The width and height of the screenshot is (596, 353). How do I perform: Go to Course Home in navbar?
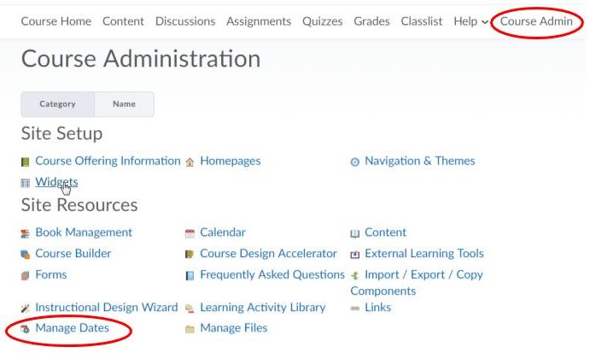pos(56,21)
